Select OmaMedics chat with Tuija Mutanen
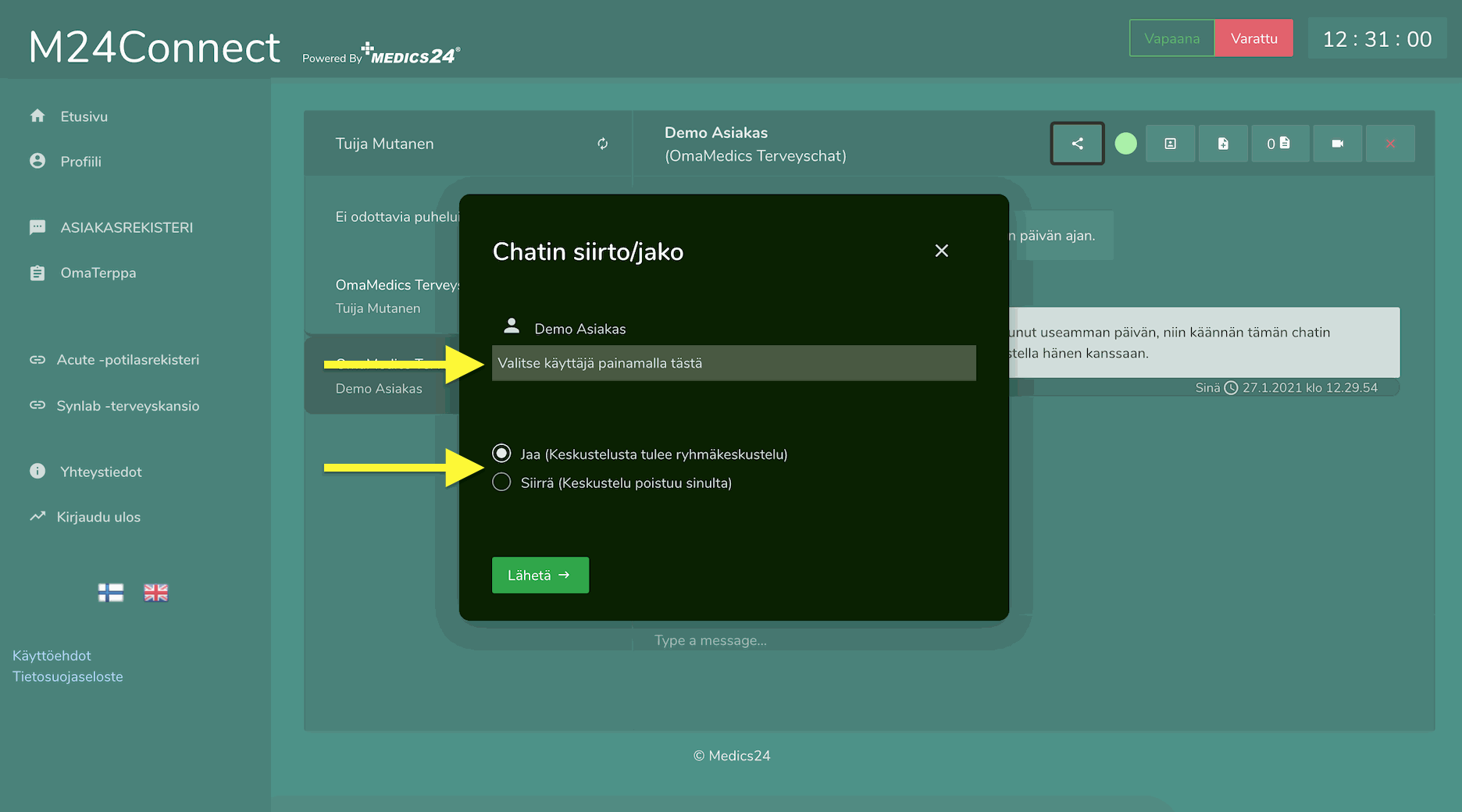The image size is (1462, 812). pyautogui.click(x=382, y=296)
